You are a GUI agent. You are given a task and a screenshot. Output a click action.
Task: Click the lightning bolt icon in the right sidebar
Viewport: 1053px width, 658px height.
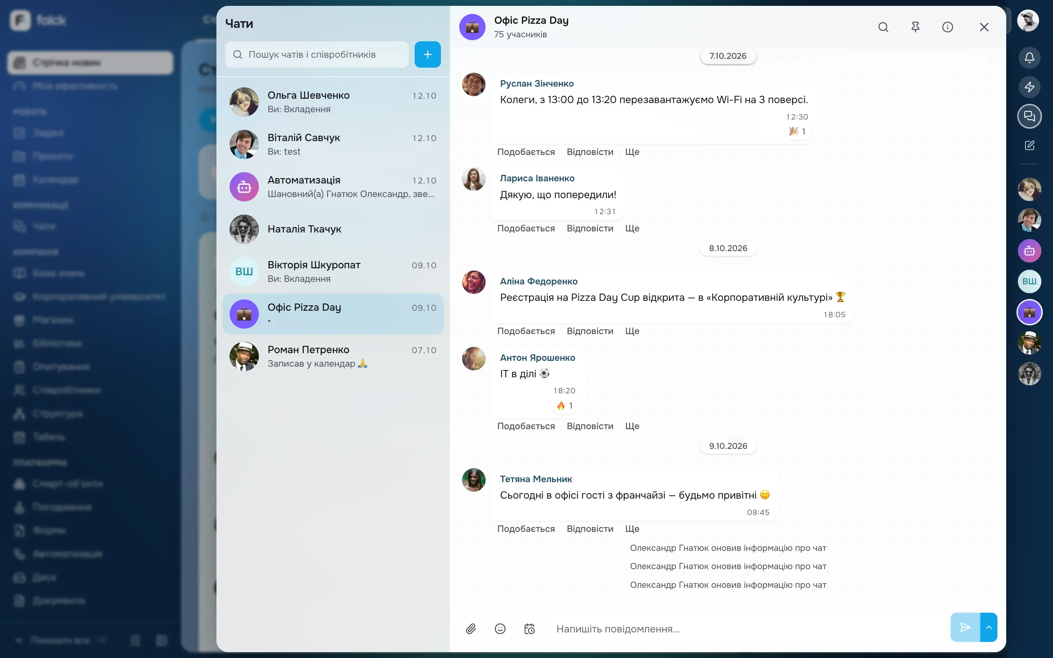point(1029,87)
